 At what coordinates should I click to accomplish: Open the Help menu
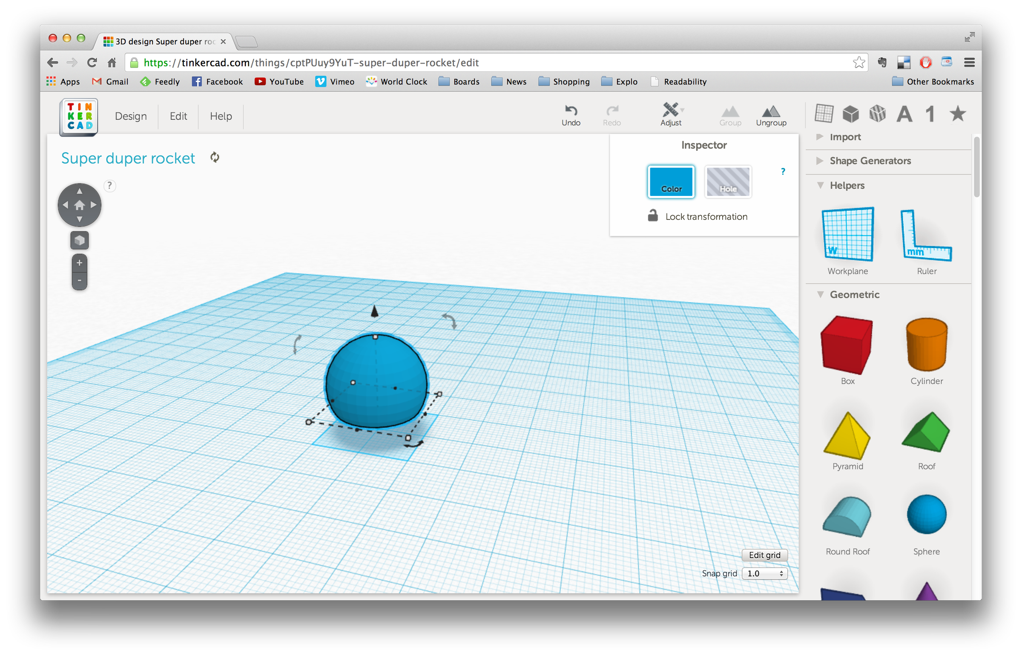point(221,116)
